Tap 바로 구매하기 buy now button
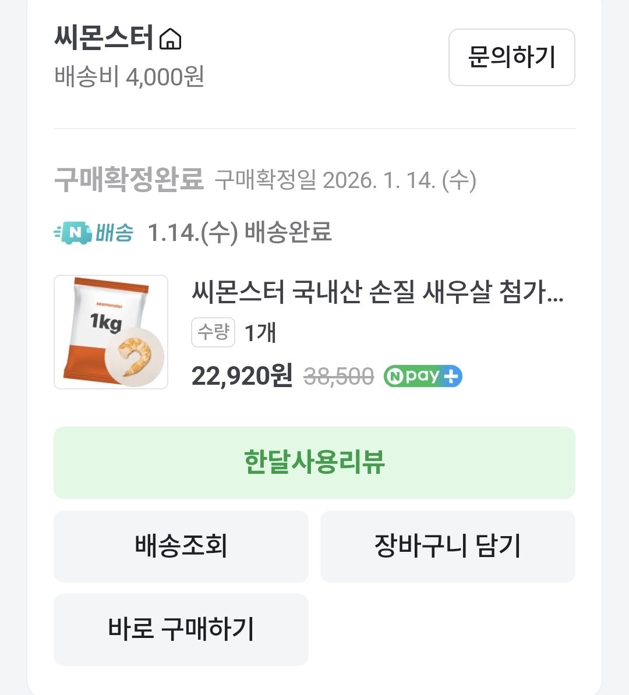The height and width of the screenshot is (695, 629). tap(181, 630)
